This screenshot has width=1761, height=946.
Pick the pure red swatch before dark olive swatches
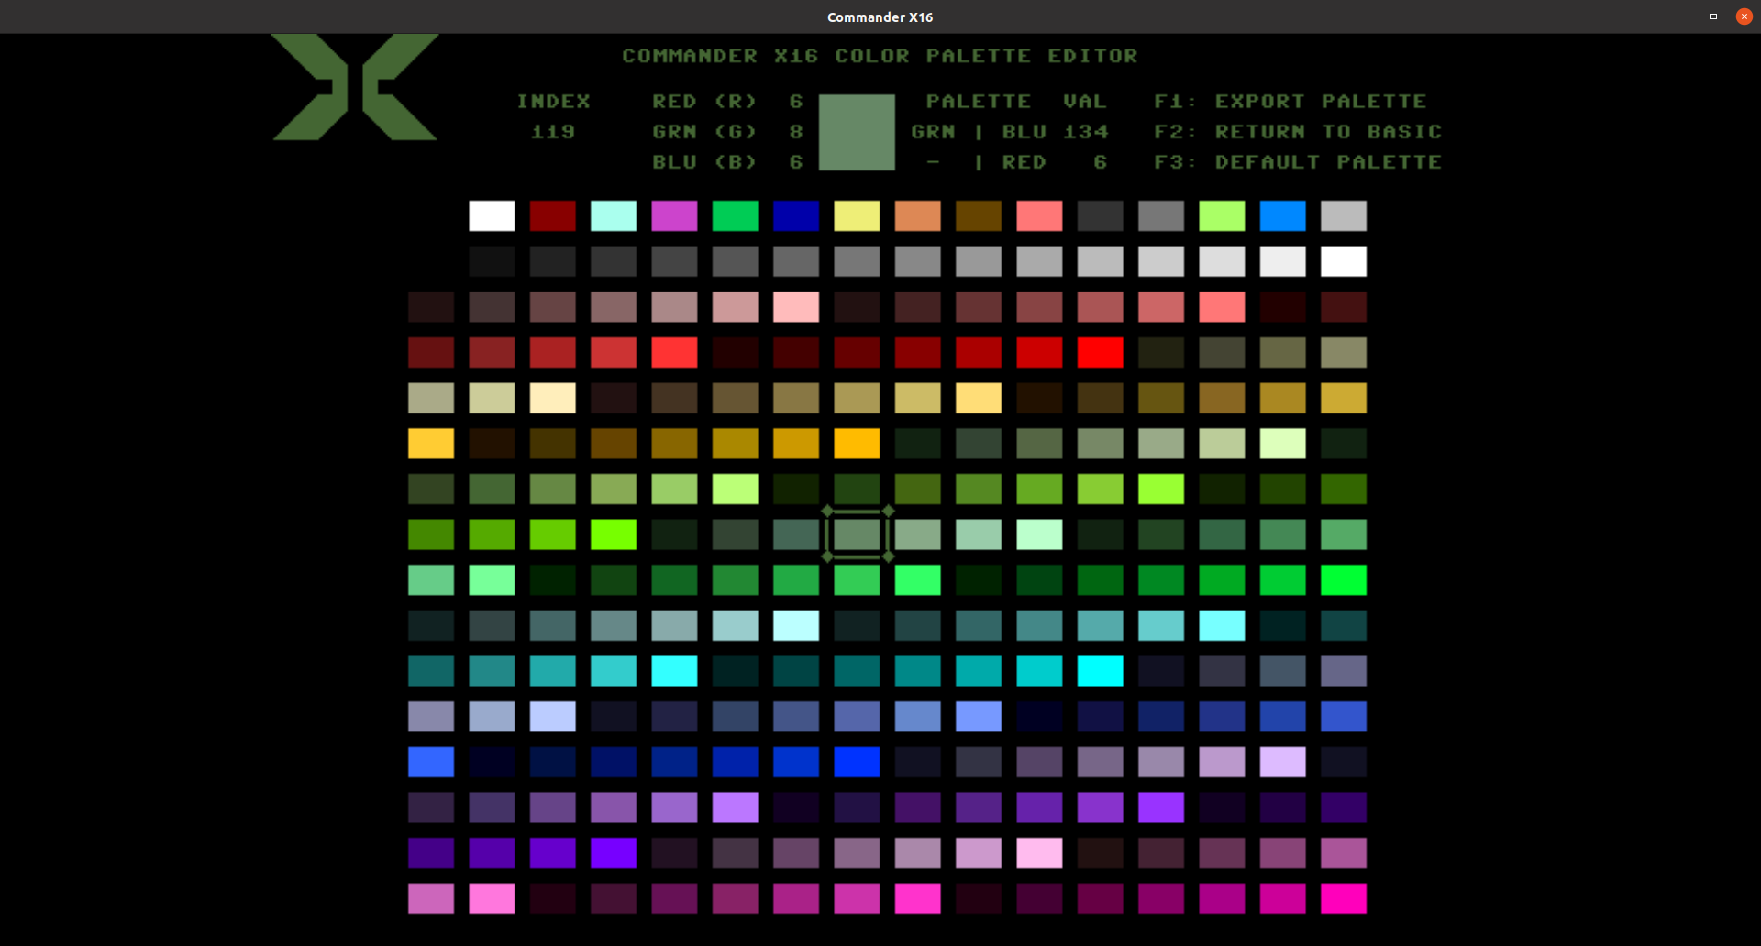[1100, 353]
